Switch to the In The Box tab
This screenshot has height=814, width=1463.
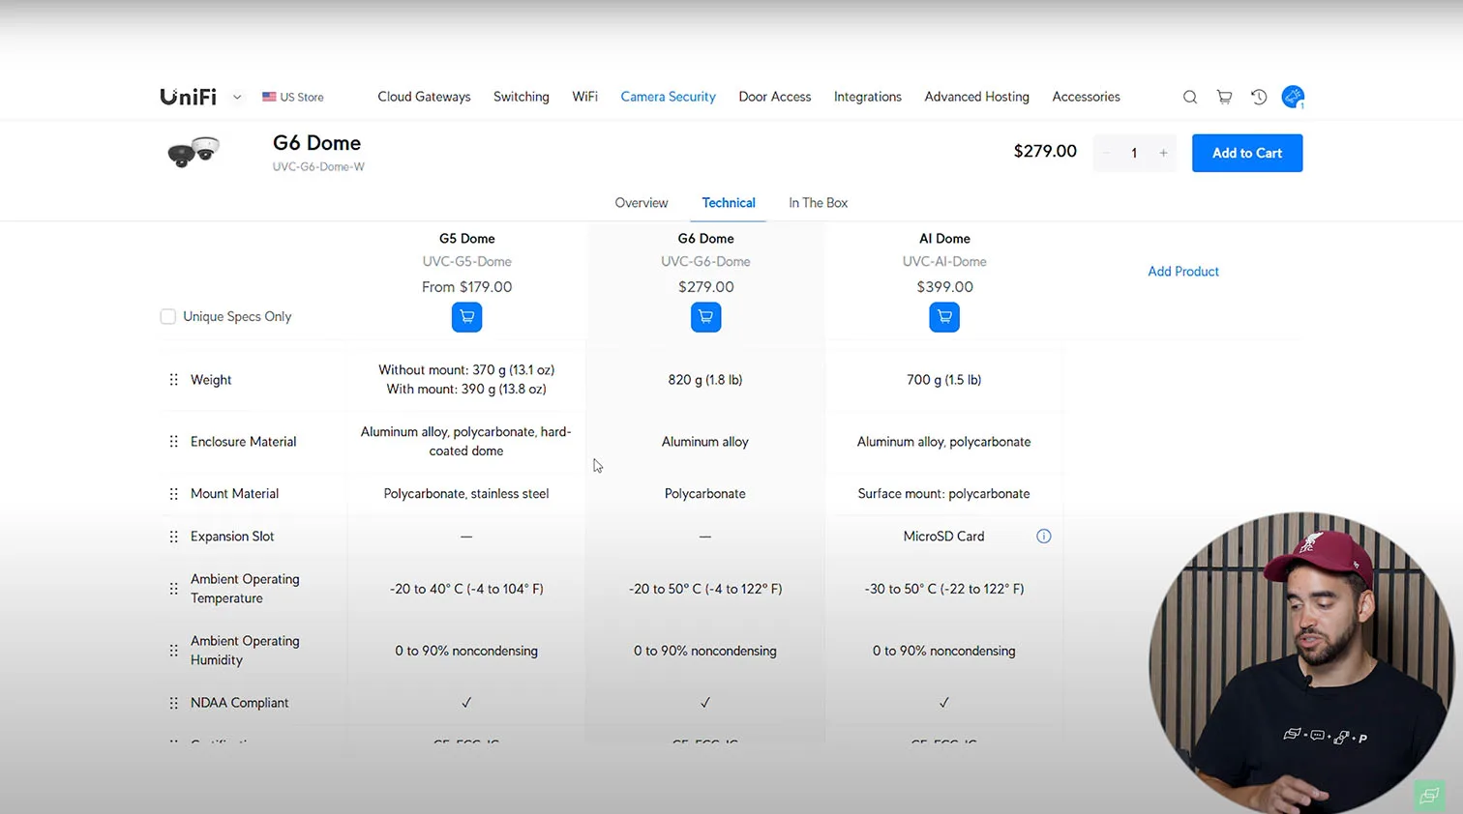click(818, 203)
